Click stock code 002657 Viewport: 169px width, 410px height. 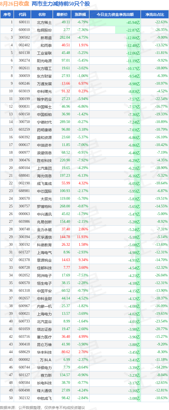tap(24, 298)
